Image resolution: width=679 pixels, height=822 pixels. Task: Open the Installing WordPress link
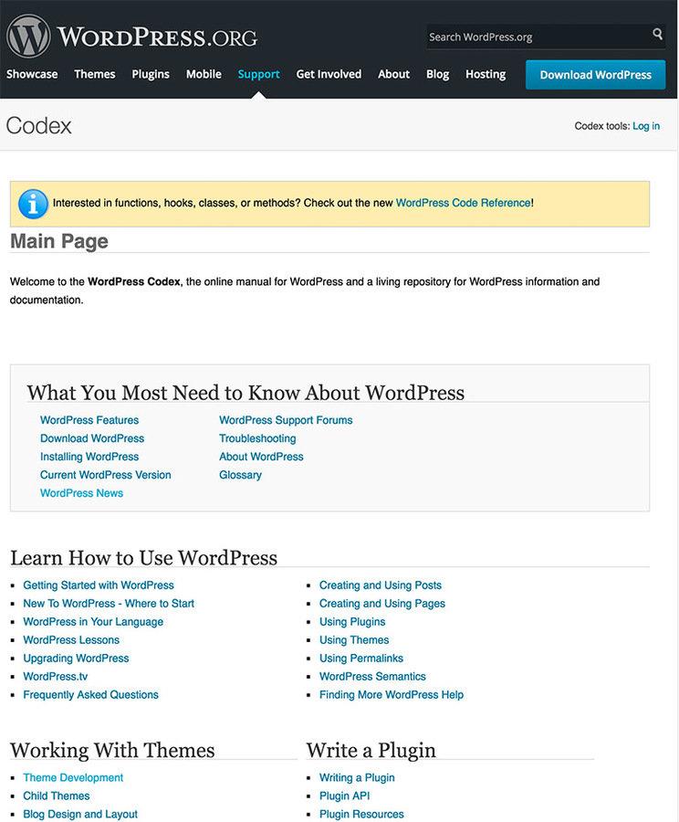coord(89,457)
